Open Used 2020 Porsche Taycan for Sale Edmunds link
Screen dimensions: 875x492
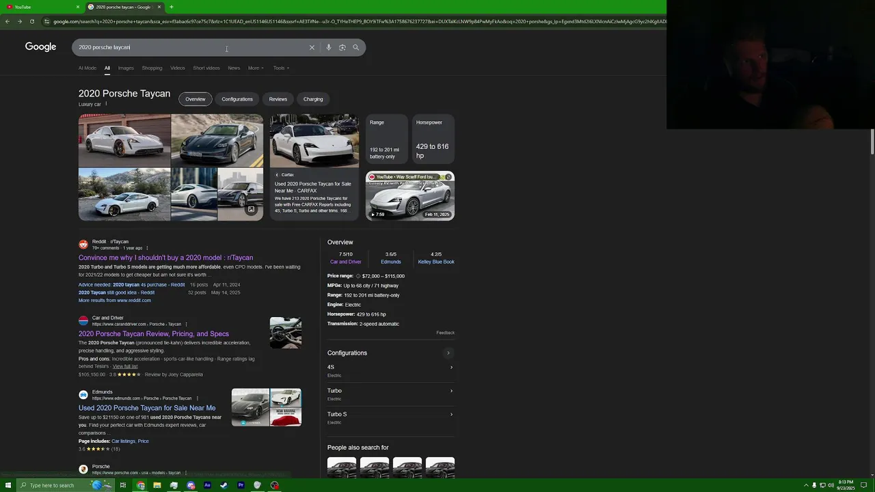coord(147,408)
